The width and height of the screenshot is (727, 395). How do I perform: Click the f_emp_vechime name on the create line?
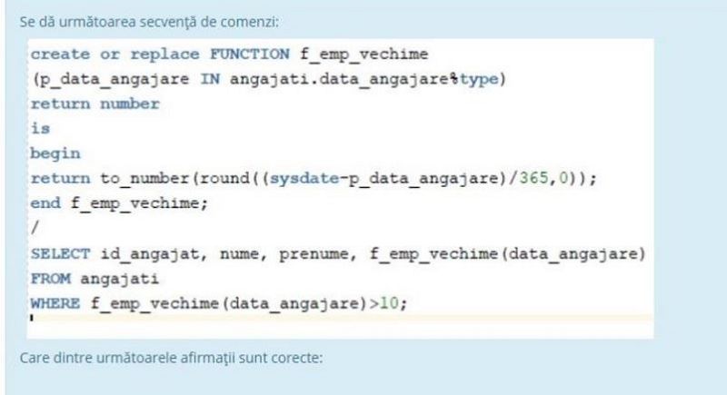coord(364,54)
